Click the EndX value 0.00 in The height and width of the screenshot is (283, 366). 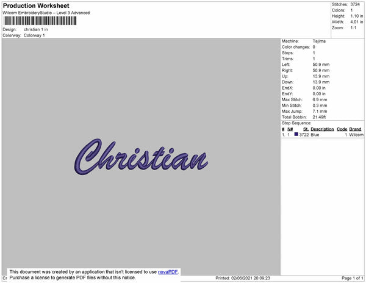[319, 88]
